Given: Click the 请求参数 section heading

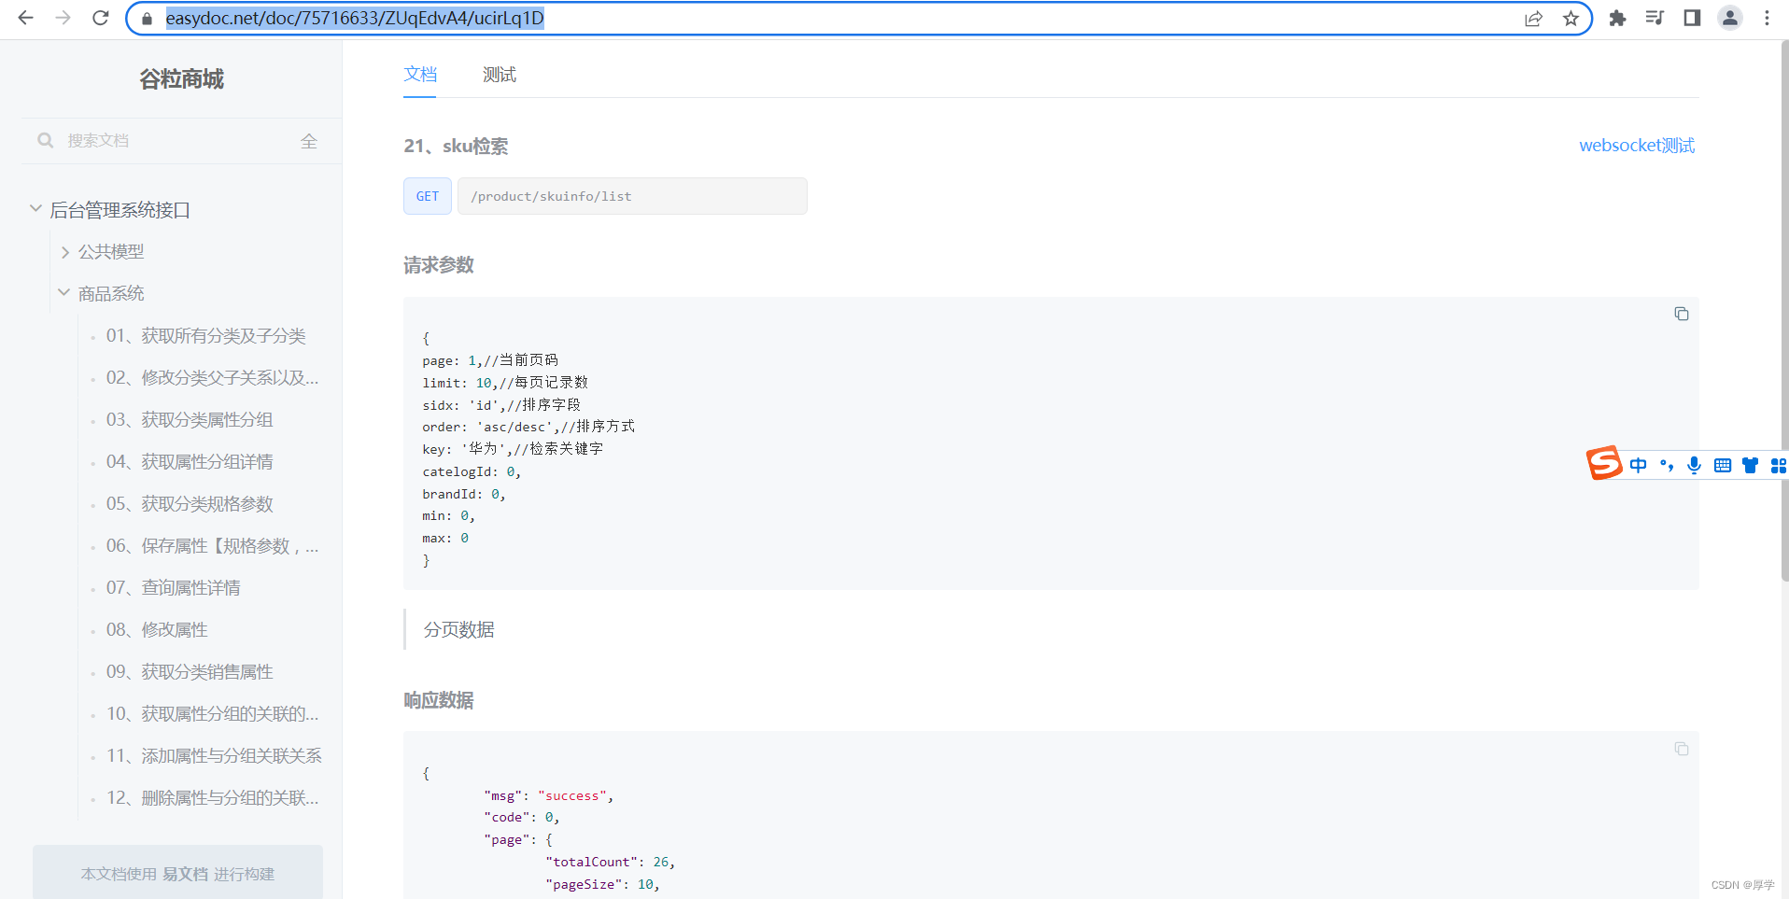Looking at the screenshot, I should coord(439,265).
